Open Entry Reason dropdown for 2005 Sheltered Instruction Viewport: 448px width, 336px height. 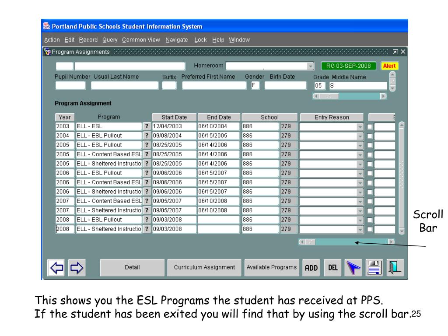360,164
